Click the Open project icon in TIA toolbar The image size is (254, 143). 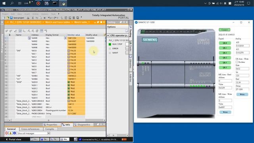[x=8, y=17]
